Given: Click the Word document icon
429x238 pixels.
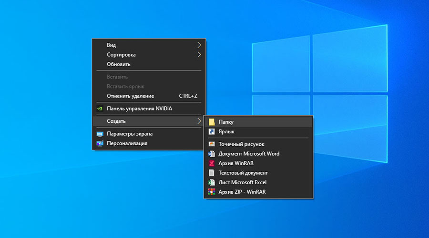Looking at the screenshot, I should tap(212, 154).
